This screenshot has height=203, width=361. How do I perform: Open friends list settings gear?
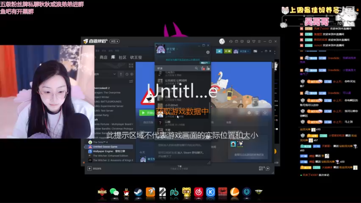point(208,52)
